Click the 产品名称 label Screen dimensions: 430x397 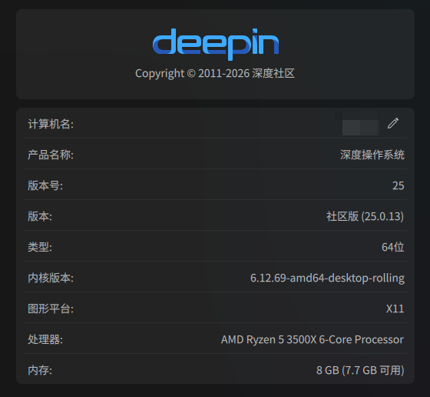pos(51,155)
